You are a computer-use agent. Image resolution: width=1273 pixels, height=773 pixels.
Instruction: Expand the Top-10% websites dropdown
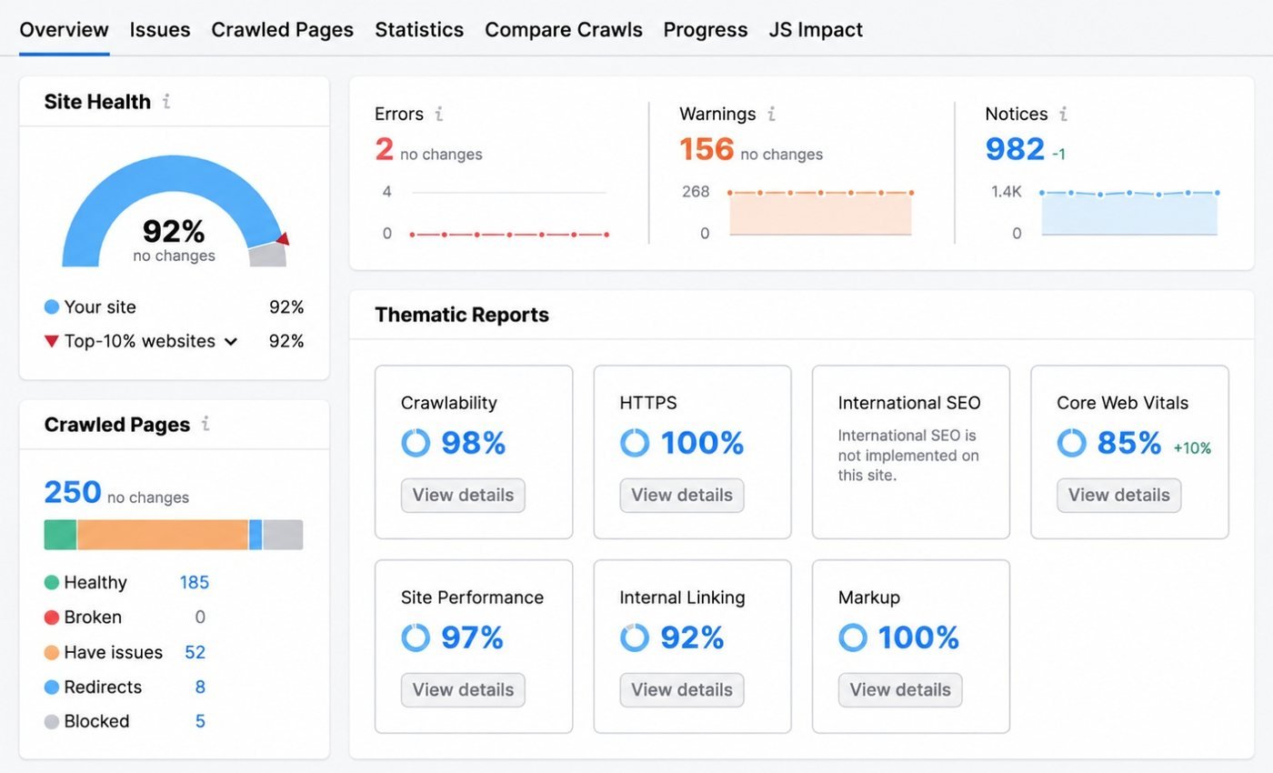click(x=231, y=342)
